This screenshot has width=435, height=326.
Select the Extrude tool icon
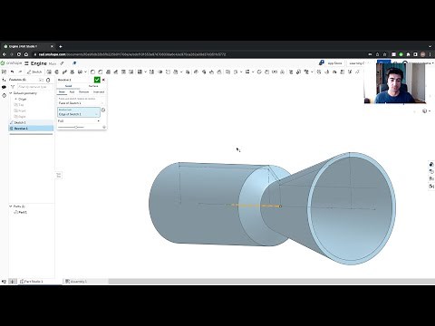(x=49, y=72)
